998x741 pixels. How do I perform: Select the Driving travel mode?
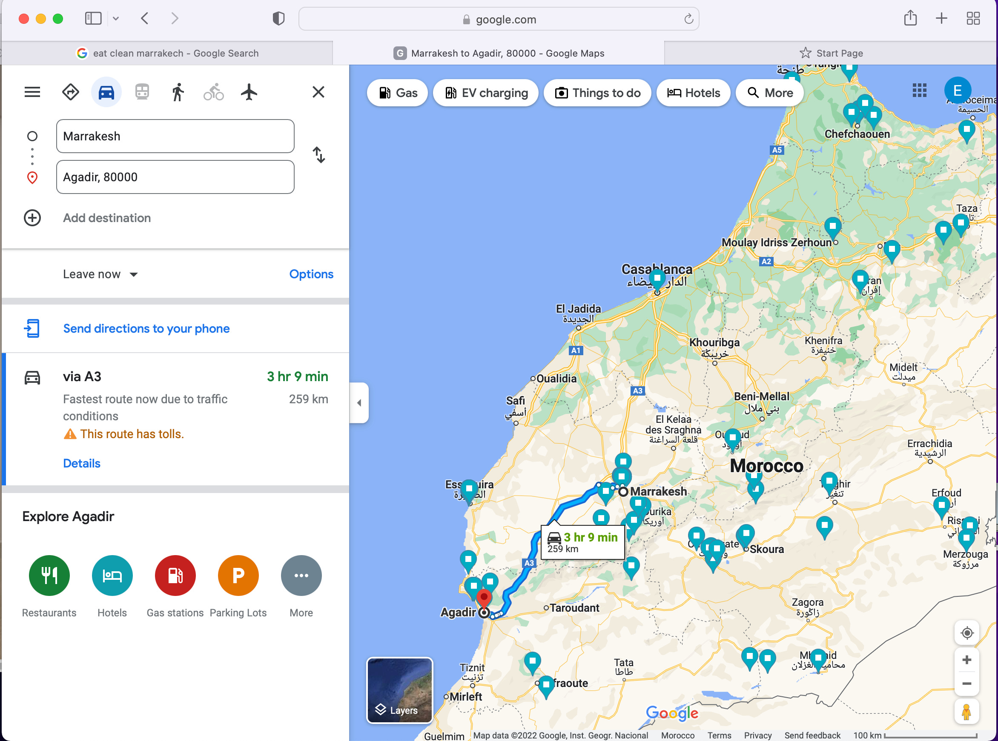[x=106, y=92]
